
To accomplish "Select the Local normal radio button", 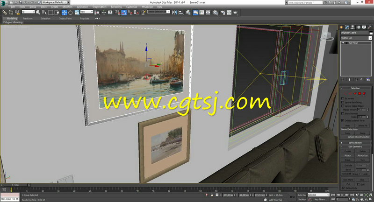I will tap(360, 174).
